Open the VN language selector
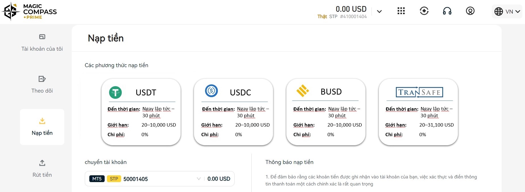Image resolution: width=525 pixels, height=192 pixels. pos(507,12)
